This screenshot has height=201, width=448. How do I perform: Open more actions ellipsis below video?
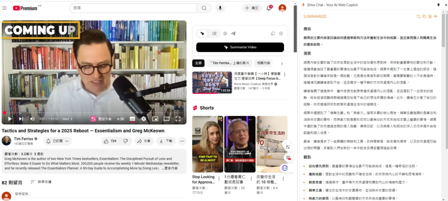point(182,141)
